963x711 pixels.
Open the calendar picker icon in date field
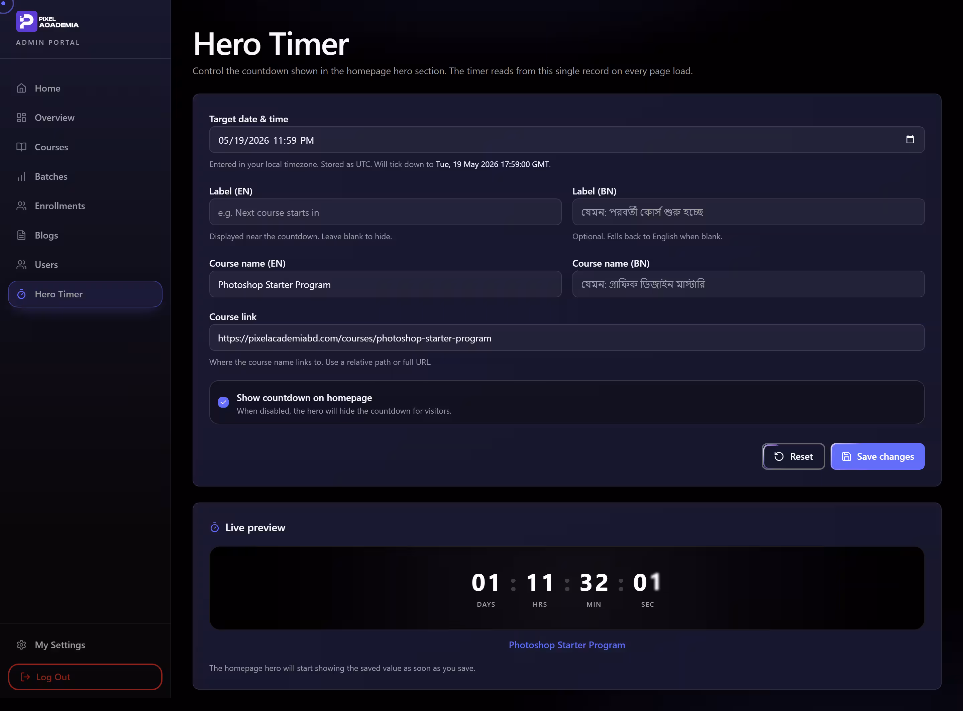click(909, 139)
